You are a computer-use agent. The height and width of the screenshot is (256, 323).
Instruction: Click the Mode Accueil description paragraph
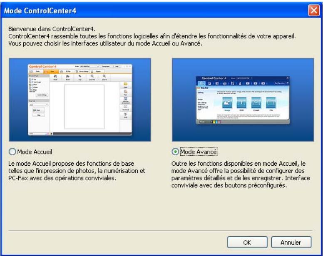tap(77, 171)
